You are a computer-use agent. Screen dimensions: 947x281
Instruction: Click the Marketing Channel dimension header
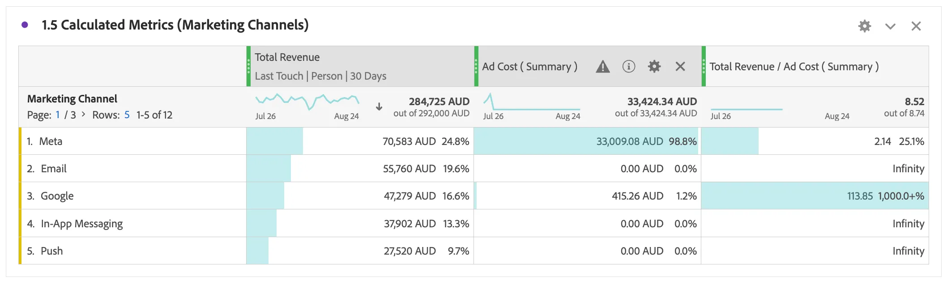(72, 99)
